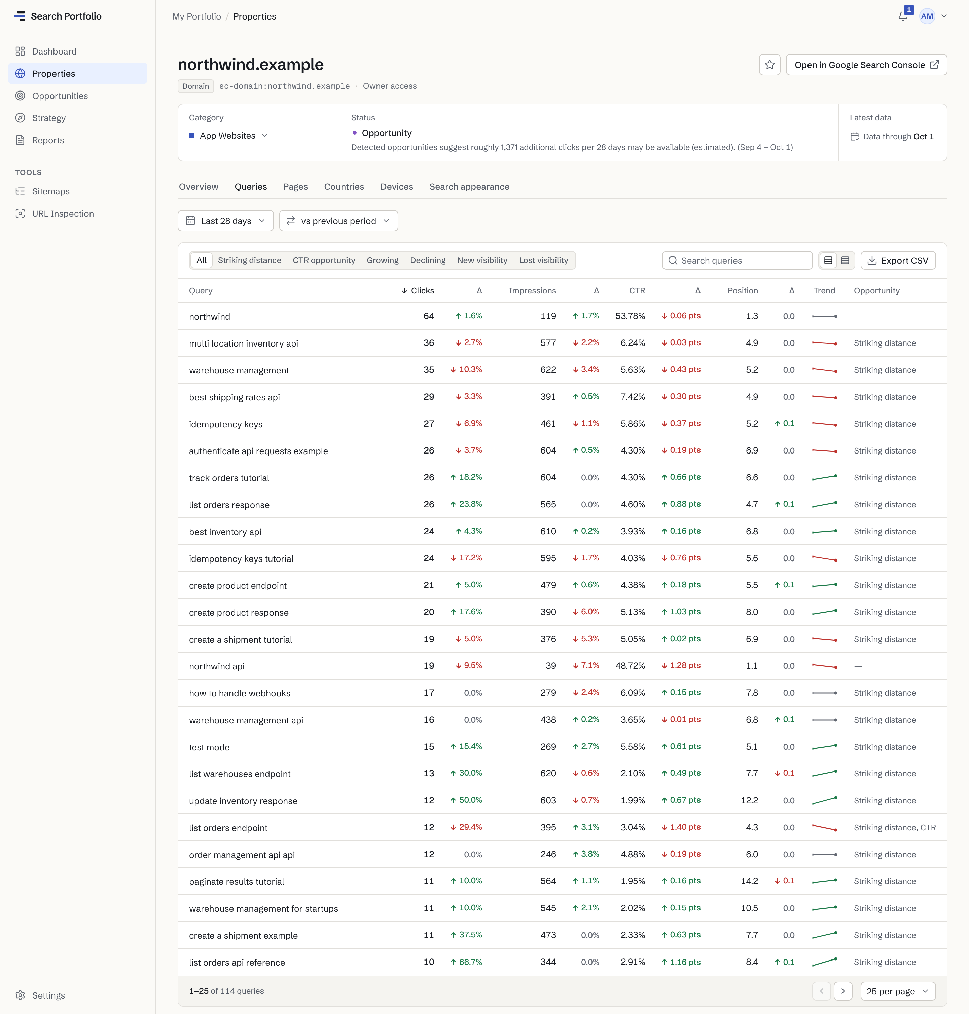Screen dimensions: 969x1014
Task: Click the Search Portfolio logo
Action: [58, 16]
